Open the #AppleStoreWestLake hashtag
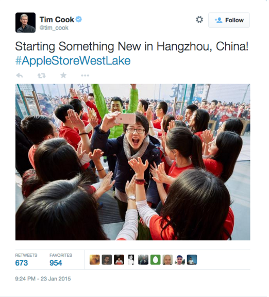Screen dimensions: 269x297 coord(73,61)
